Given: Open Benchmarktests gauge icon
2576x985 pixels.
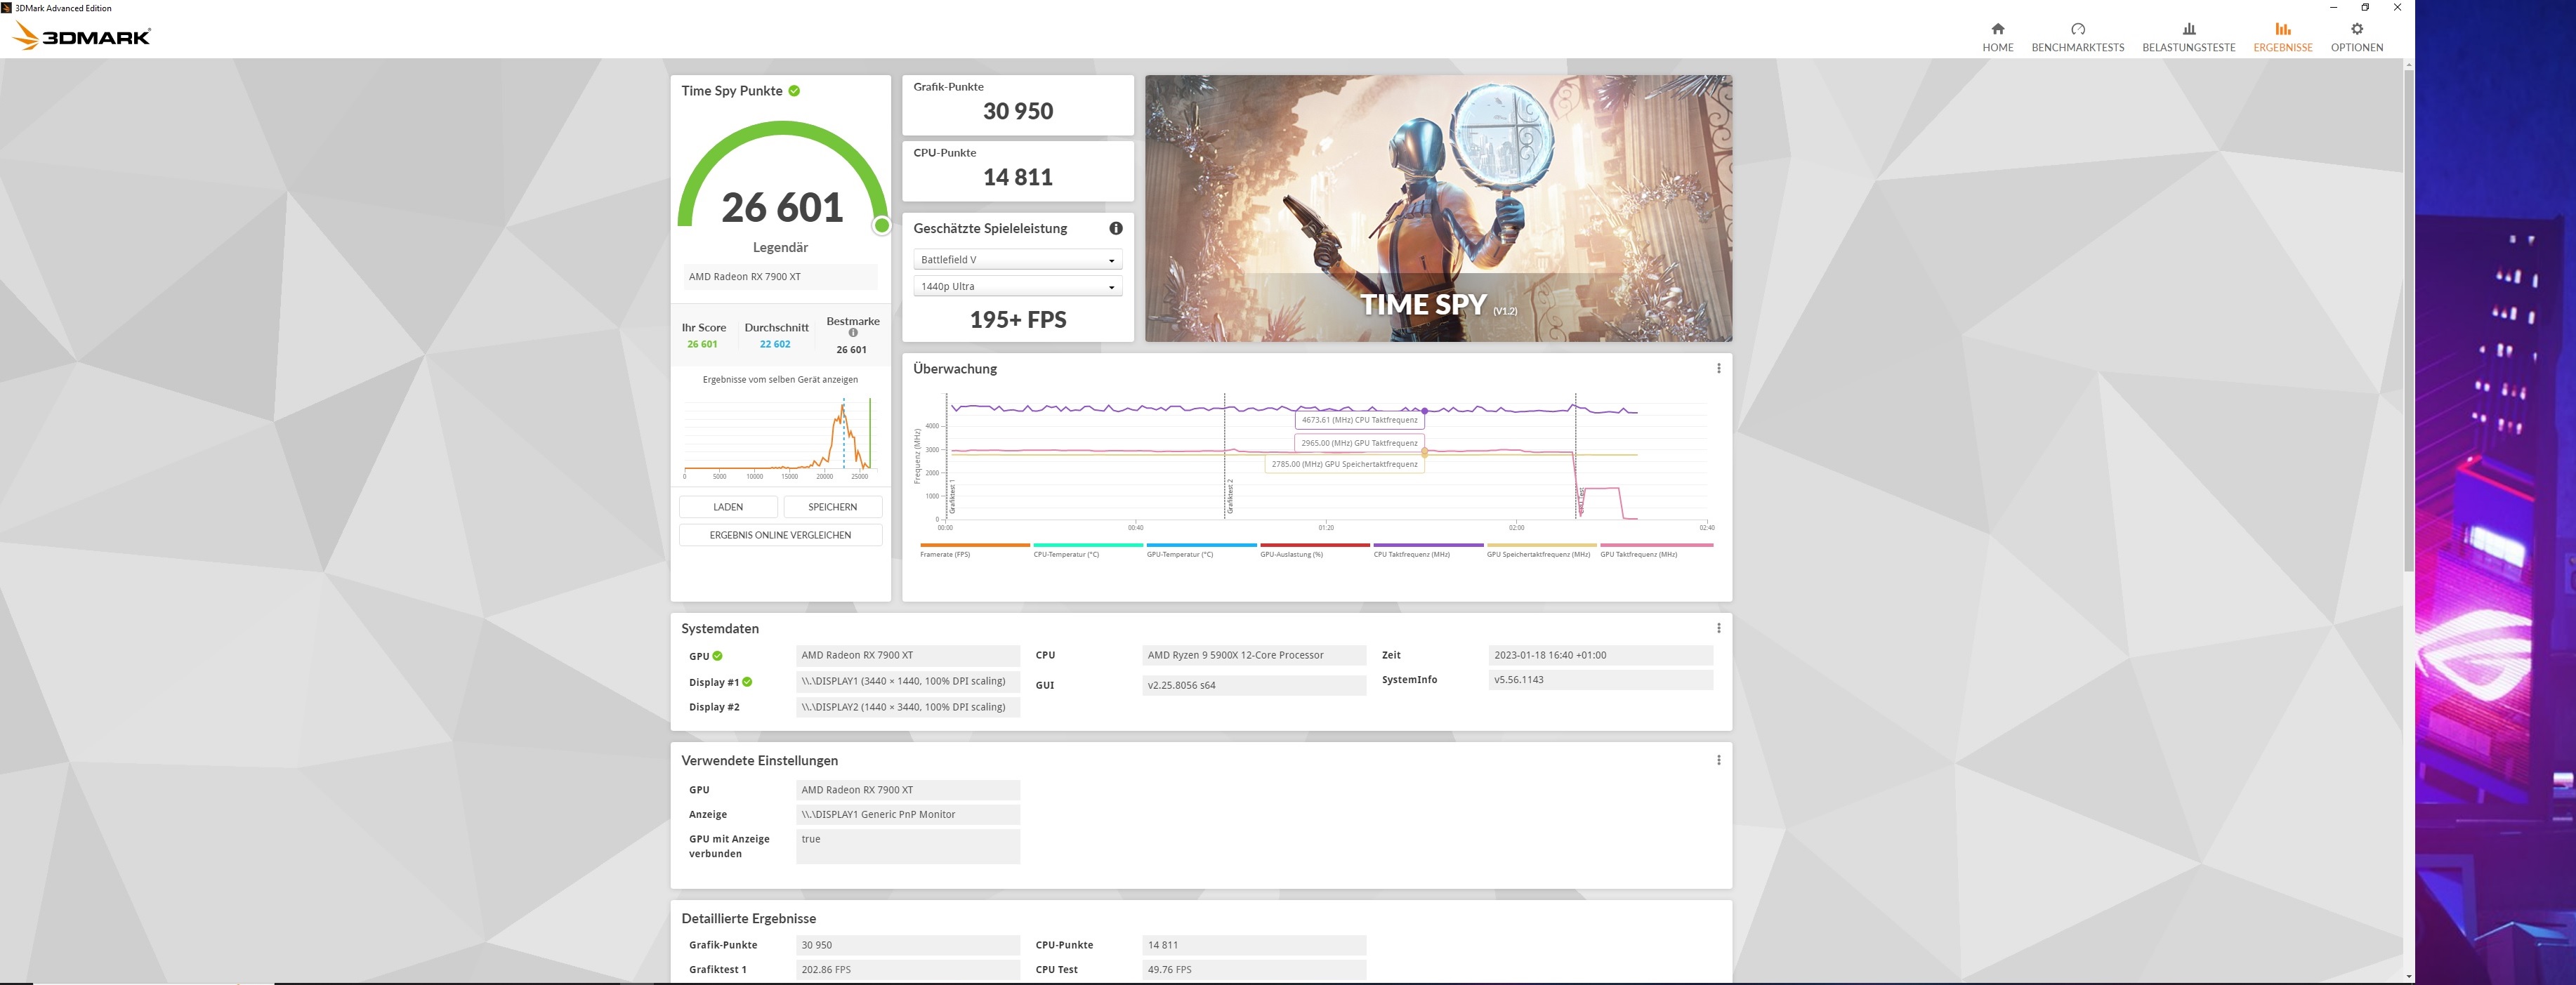Looking at the screenshot, I should pyautogui.click(x=2077, y=29).
